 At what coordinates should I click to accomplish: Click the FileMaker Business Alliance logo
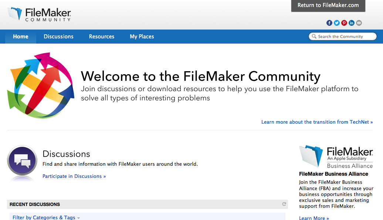click(336, 157)
